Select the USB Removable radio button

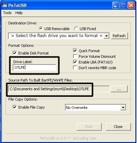coord(41,28)
